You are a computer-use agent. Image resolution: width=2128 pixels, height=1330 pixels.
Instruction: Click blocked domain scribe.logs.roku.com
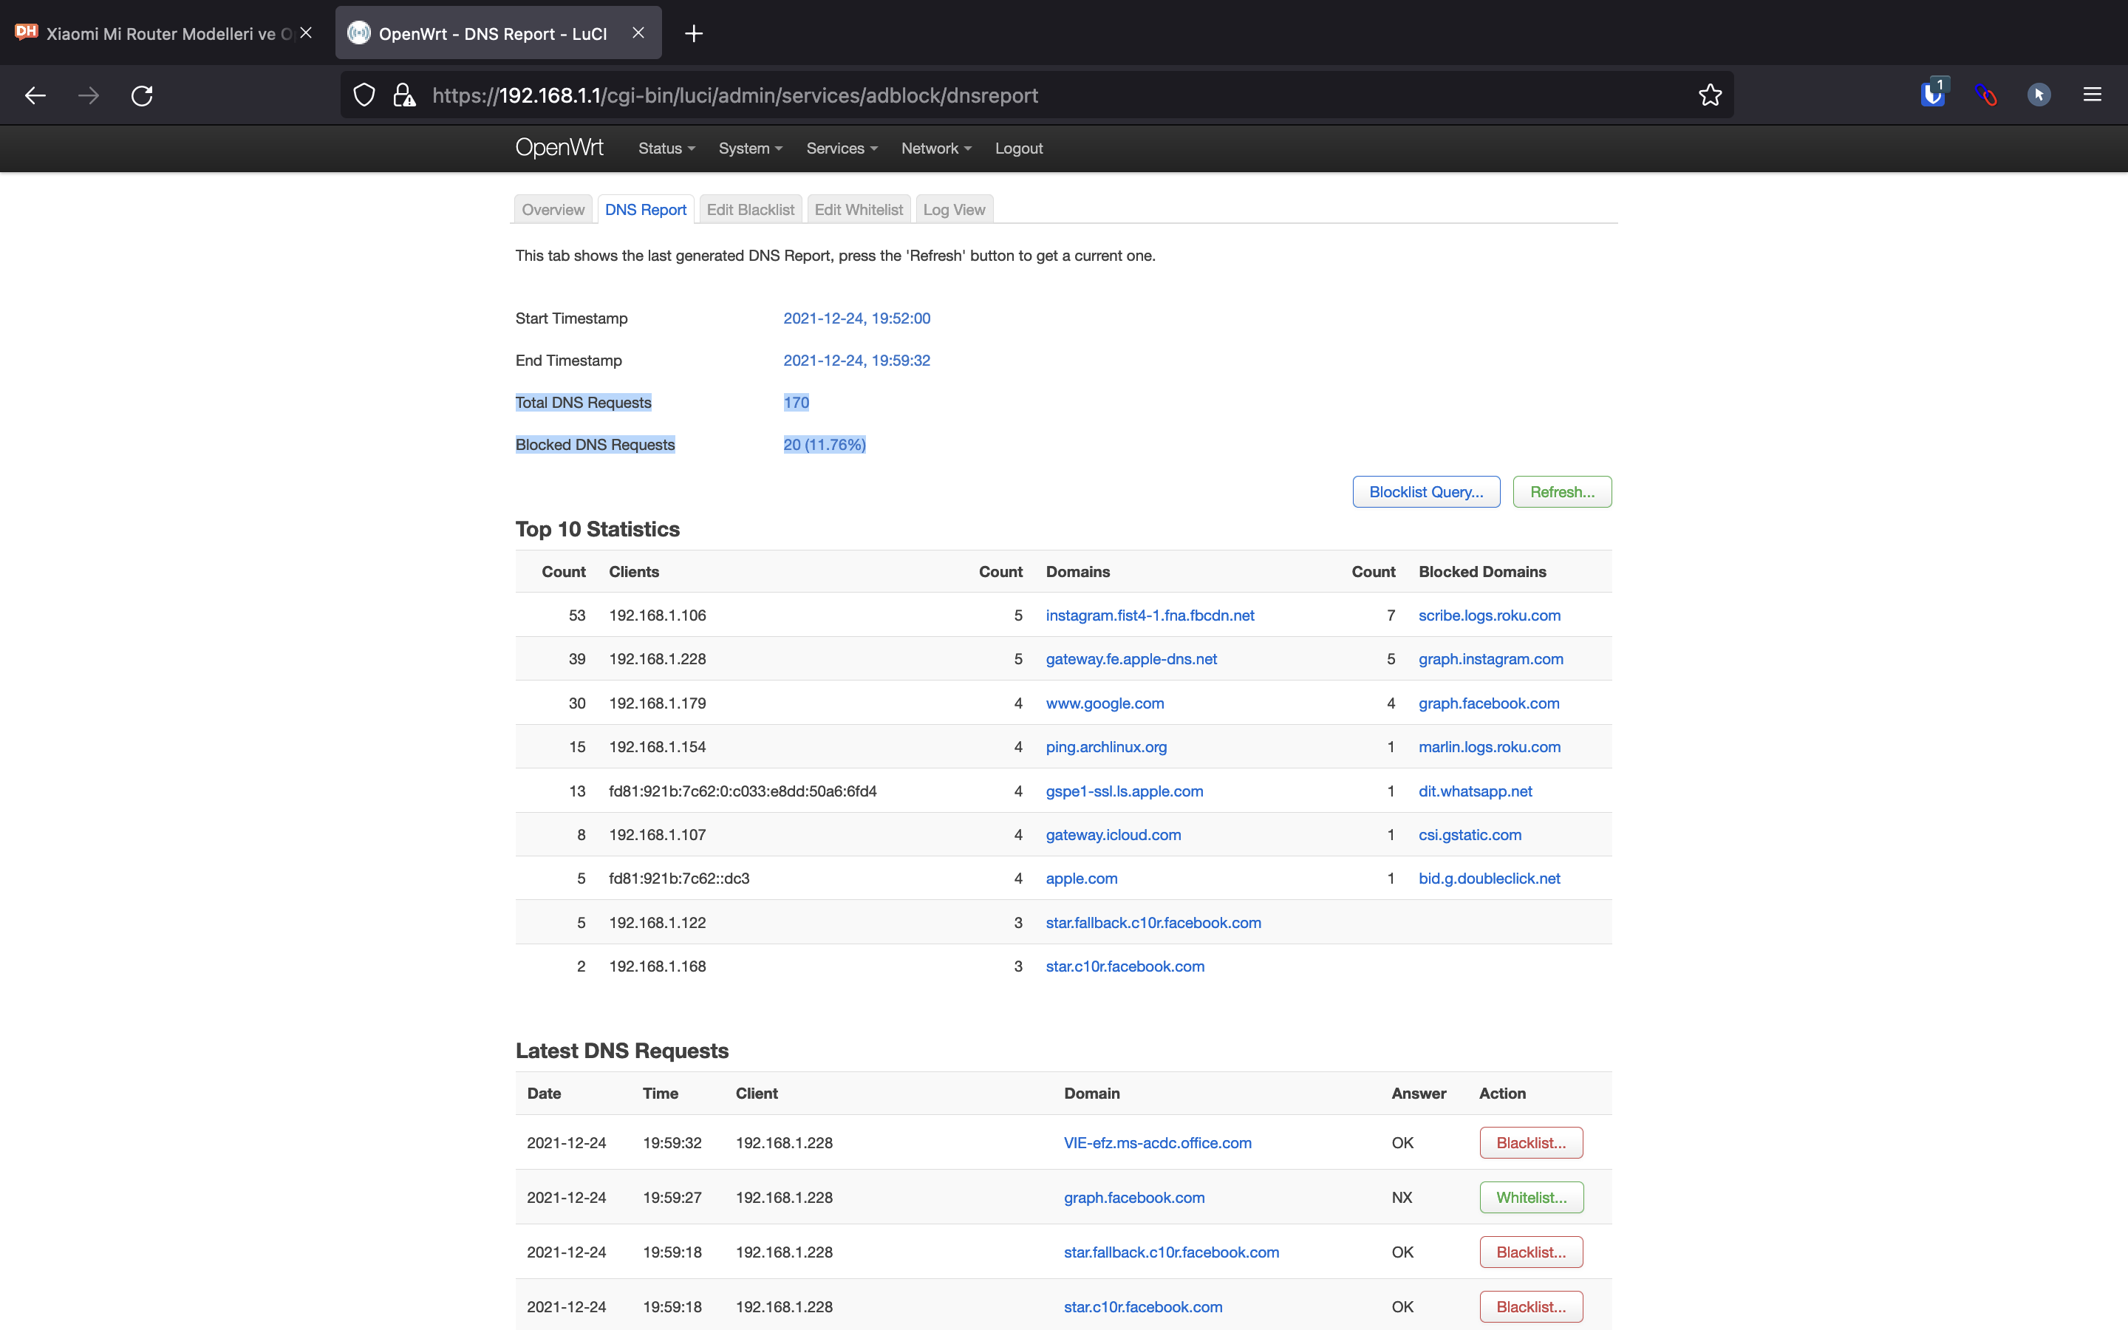pyautogui.click(x=1489, y=615)
